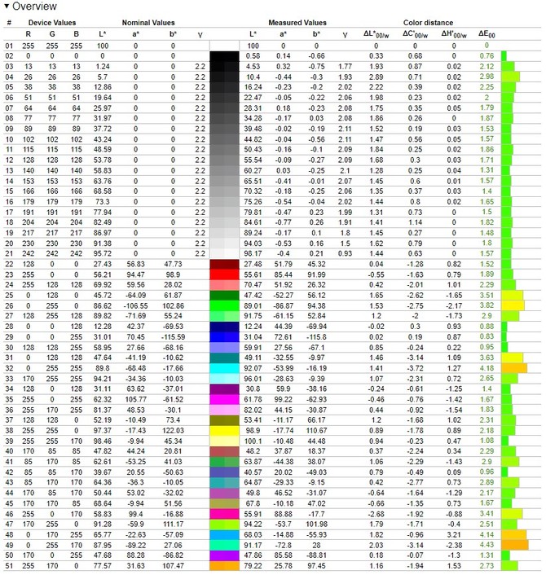
Task: Click the hot pink swatch in row 46
Action: click(224, 514)
